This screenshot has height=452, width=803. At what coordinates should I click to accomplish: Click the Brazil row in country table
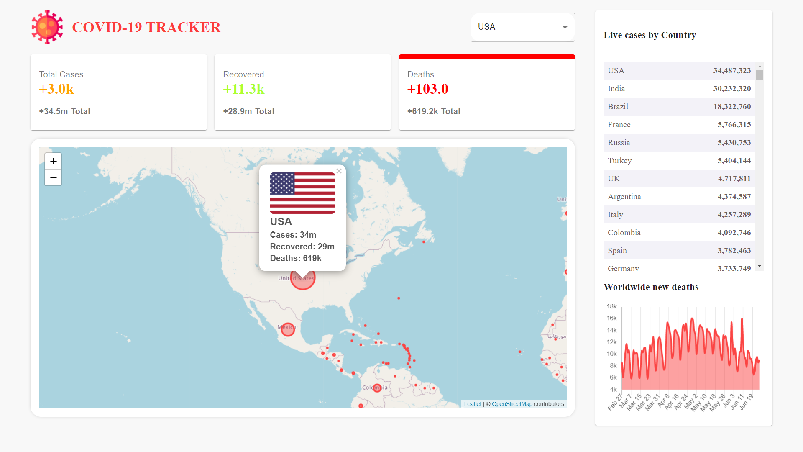point(679,107)
